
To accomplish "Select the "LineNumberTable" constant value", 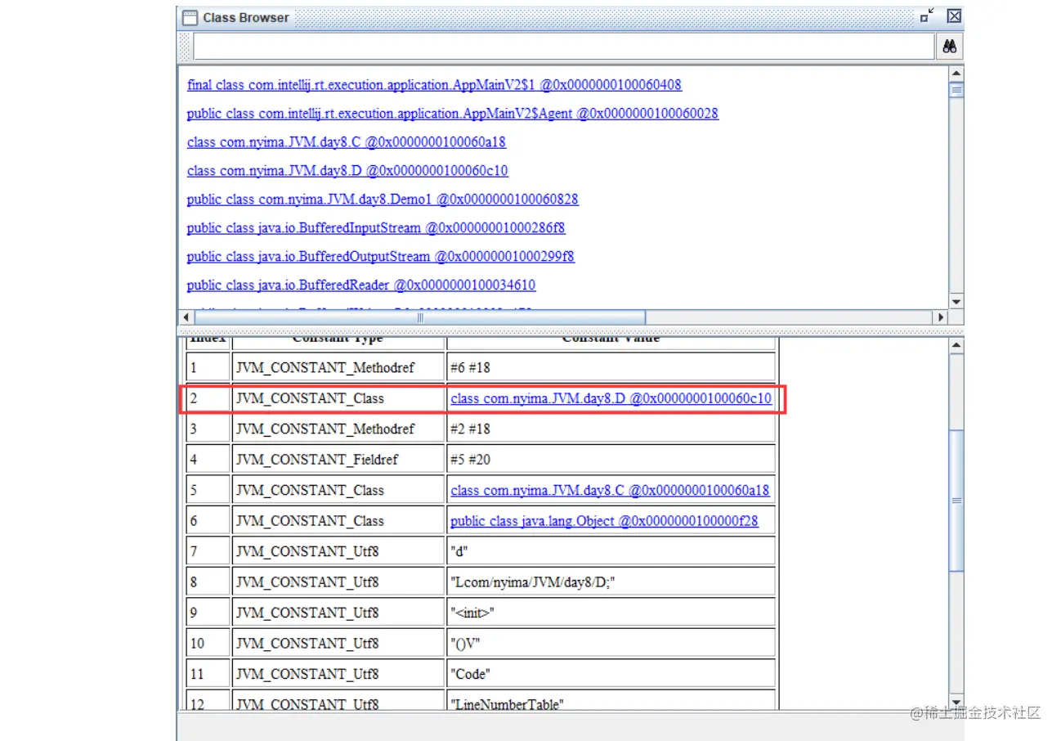I will [x=611, y=702].
